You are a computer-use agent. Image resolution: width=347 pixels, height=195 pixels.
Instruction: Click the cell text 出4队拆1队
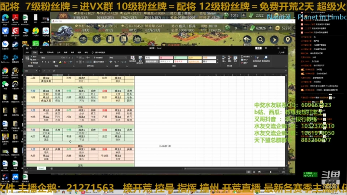pyautogui.click(x=165, y=146)
